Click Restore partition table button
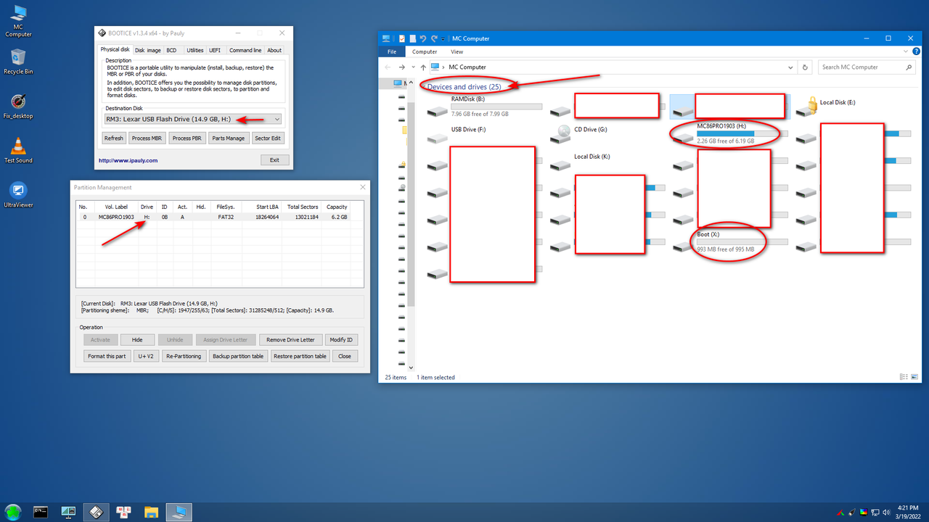Image resolution: width=929 pixels, height=522 pixels. (300, 356)
